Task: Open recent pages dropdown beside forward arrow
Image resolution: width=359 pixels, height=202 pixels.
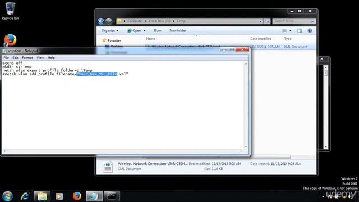Action: pyautogui.click(x=114, y=21)
